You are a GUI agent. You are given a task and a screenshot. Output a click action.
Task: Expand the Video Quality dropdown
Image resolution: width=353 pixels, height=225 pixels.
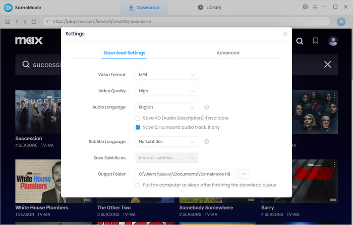tap(167, 91)
